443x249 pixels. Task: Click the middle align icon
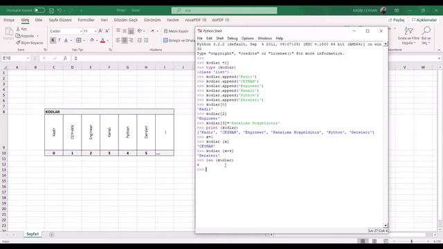click(x=125, y=31)
